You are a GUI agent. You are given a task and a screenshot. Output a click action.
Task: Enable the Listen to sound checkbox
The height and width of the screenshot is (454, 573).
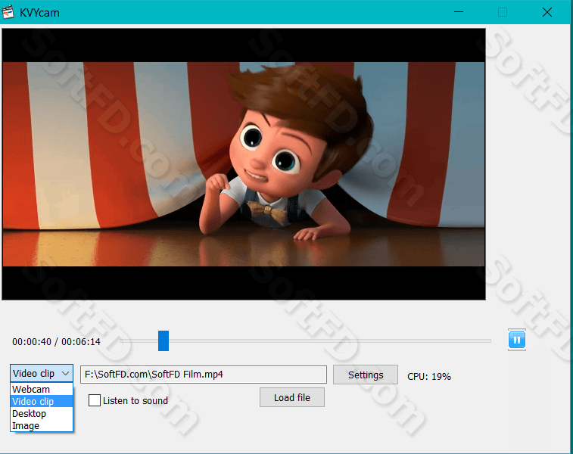pos(95,400)
